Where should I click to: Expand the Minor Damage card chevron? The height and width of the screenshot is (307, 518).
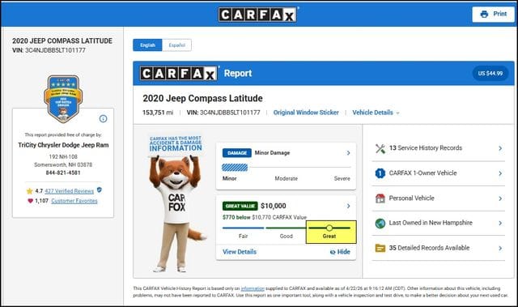pos(348,152)
